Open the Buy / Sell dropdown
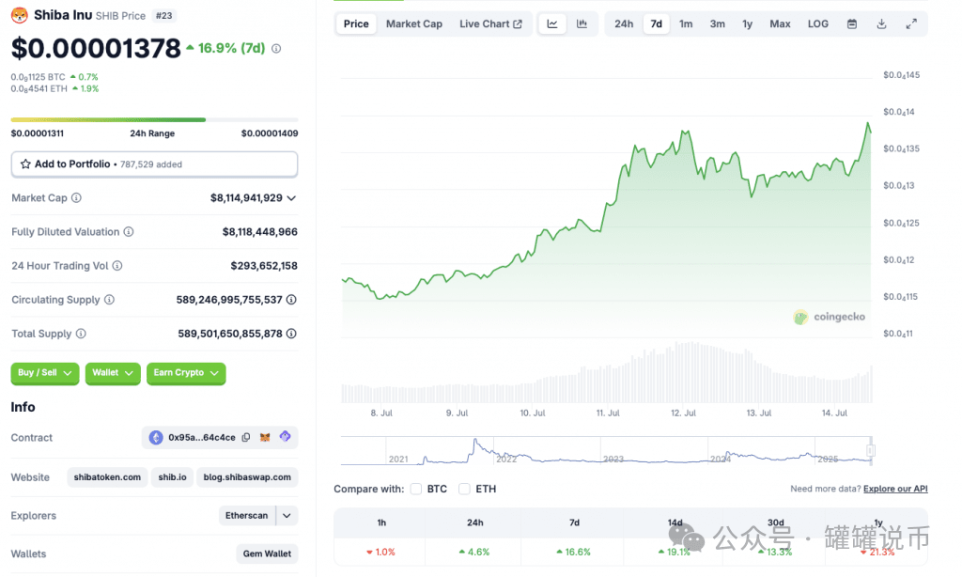 click(x=45, y=373)
